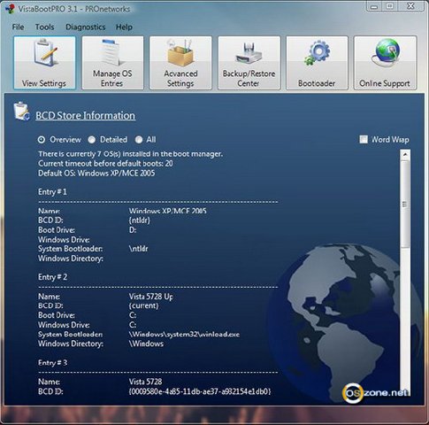Image resolution: width=429 pixels, height=425 pixels.
Task: Click the 'Vista 5728 Up' name value
Action: pos(151,297)
